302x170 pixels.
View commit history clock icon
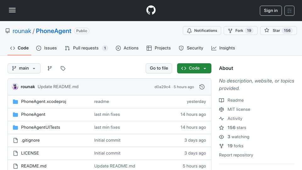202,87
